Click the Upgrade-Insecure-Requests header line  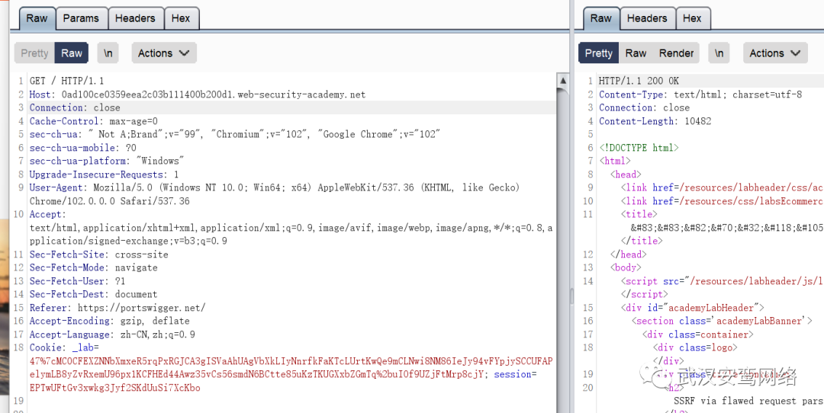click(104, 174)
